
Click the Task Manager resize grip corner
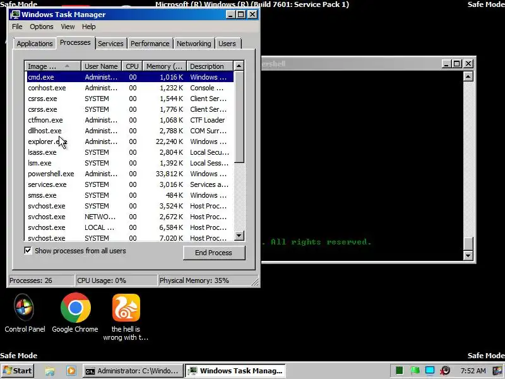coord(256,282)
